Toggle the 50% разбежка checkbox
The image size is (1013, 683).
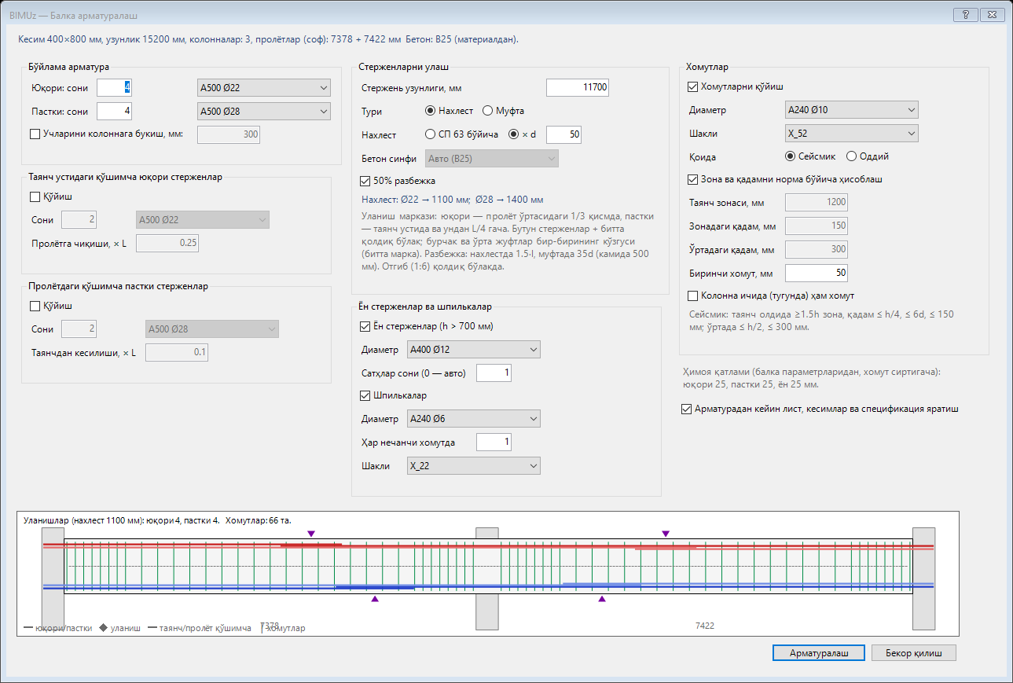pos(365,181)
